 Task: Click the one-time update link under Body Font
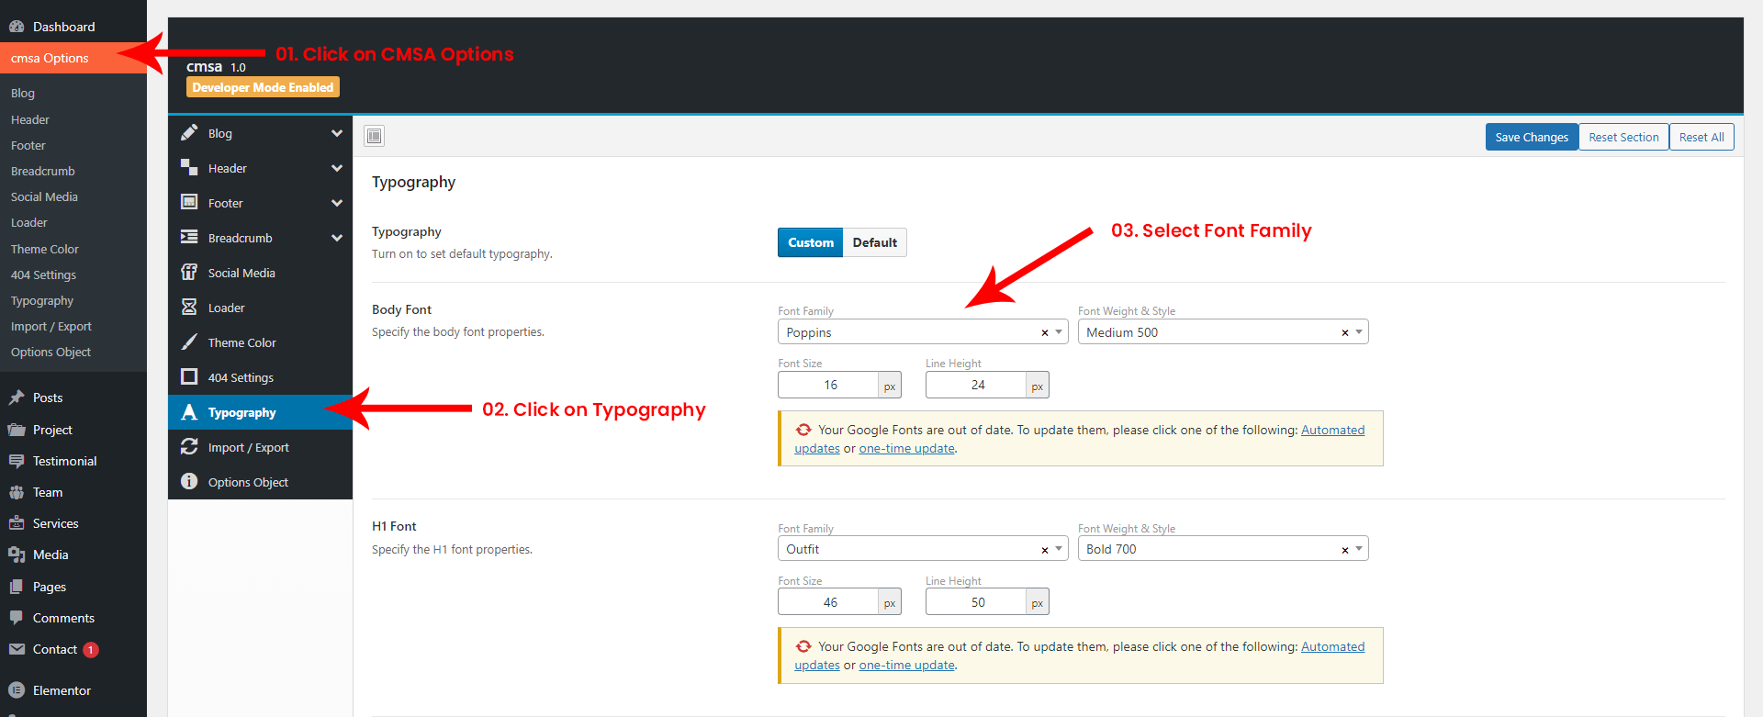point(906,449)
